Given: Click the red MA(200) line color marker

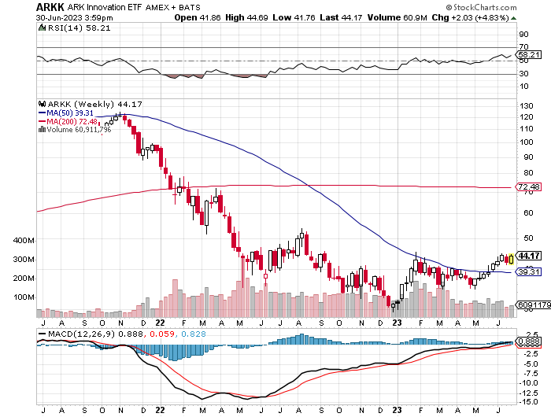Looking at the screenshot, I should pyautogui.click(x=42, y=122).
